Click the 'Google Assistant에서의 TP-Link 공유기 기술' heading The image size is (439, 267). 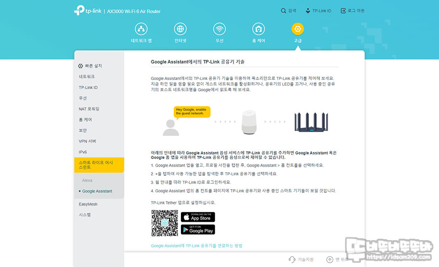198,62
